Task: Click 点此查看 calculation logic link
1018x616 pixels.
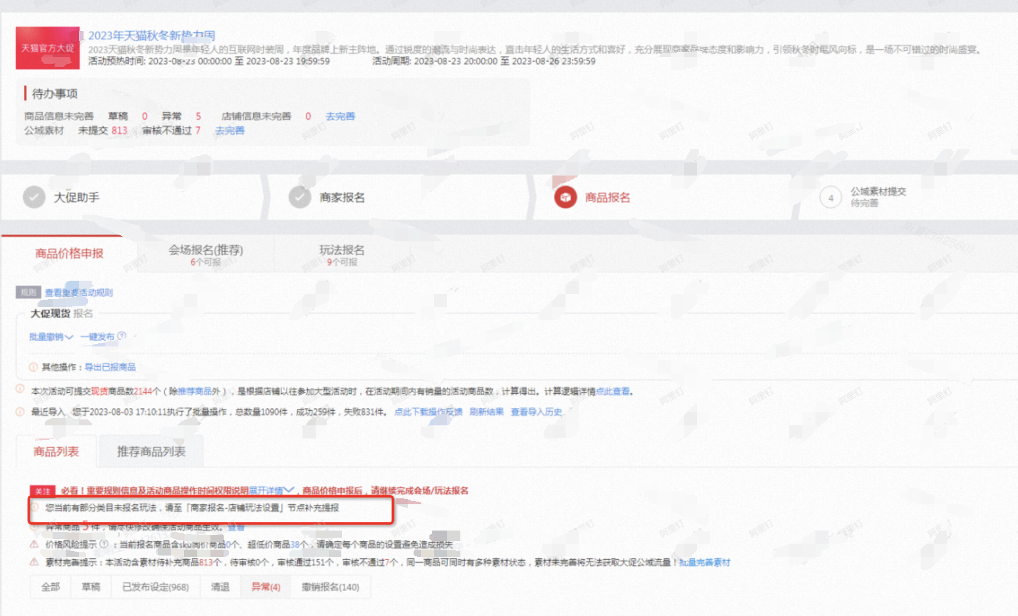Action: [x=612, y=391]
